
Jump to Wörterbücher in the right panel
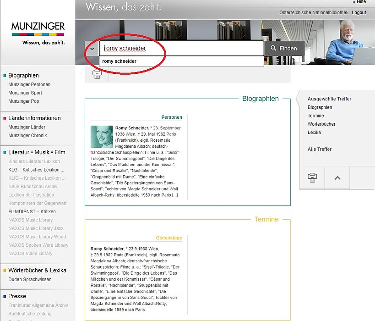321,124
